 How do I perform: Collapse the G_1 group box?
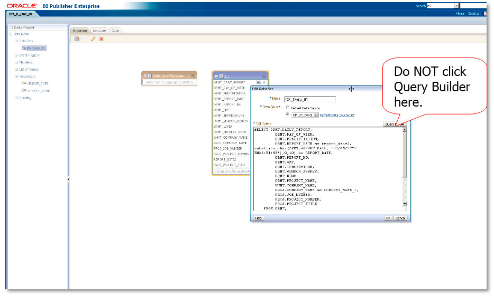[216, 76]
